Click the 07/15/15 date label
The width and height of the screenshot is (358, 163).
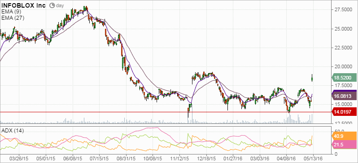click(x=99, y=158)
